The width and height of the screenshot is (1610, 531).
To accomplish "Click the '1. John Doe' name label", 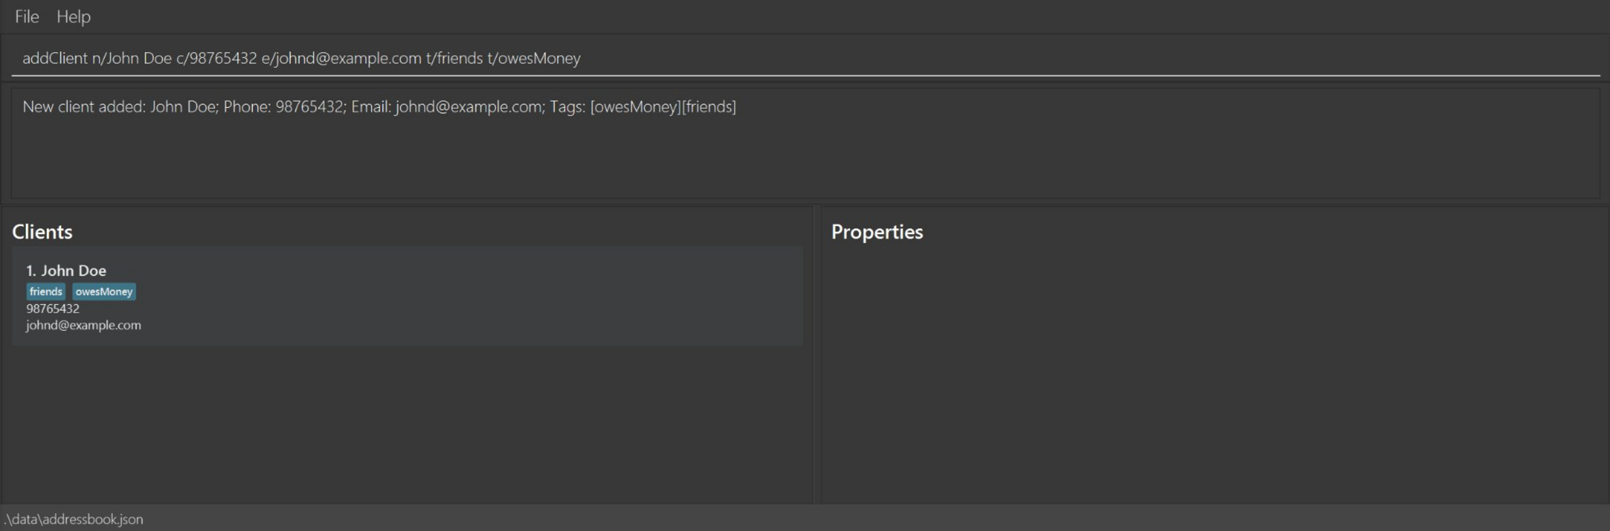I will pyautogui.click(x=66, y=271).
